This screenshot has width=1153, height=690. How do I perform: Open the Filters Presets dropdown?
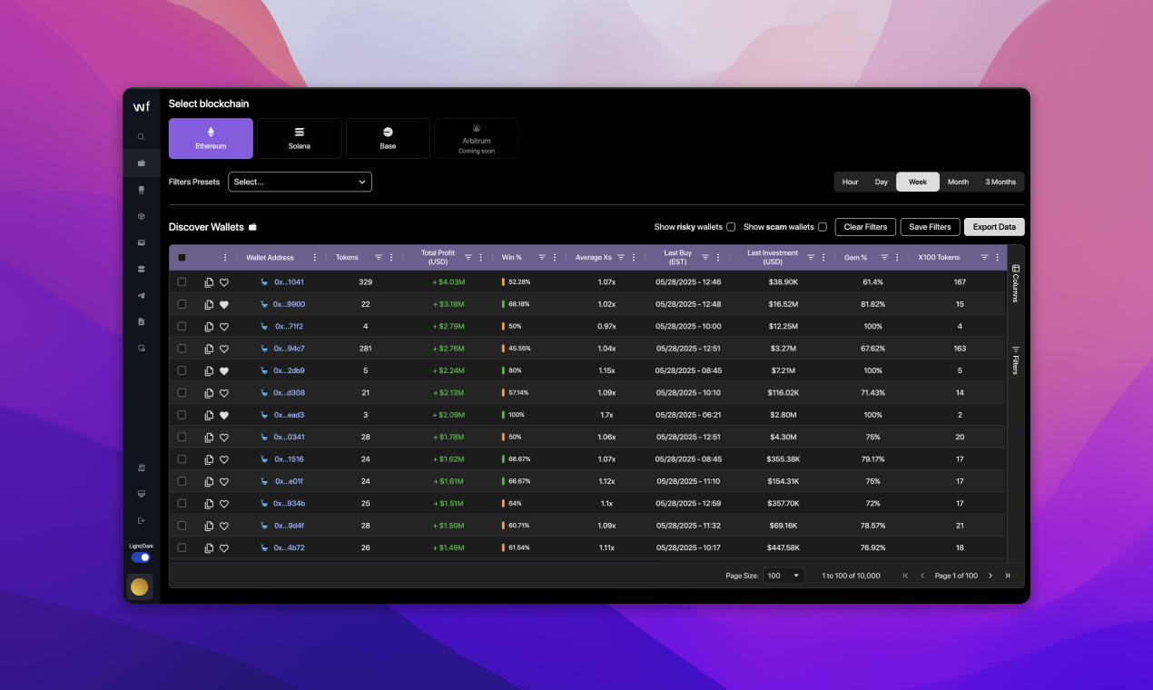(x=300, y=182)
